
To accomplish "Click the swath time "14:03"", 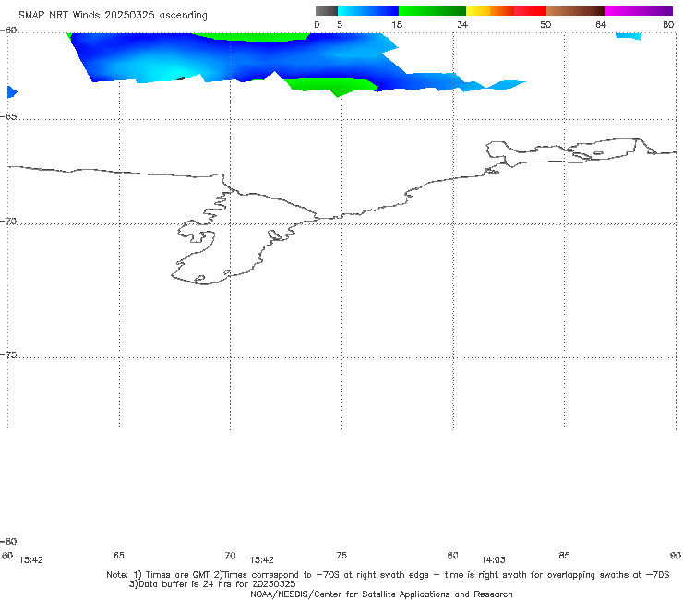I will [493, 560].
